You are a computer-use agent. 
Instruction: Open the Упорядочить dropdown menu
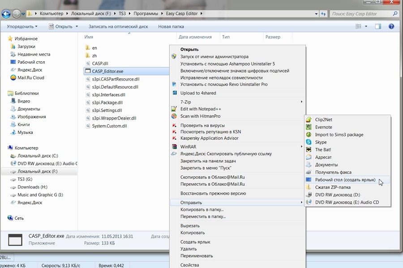coord(22,26)
